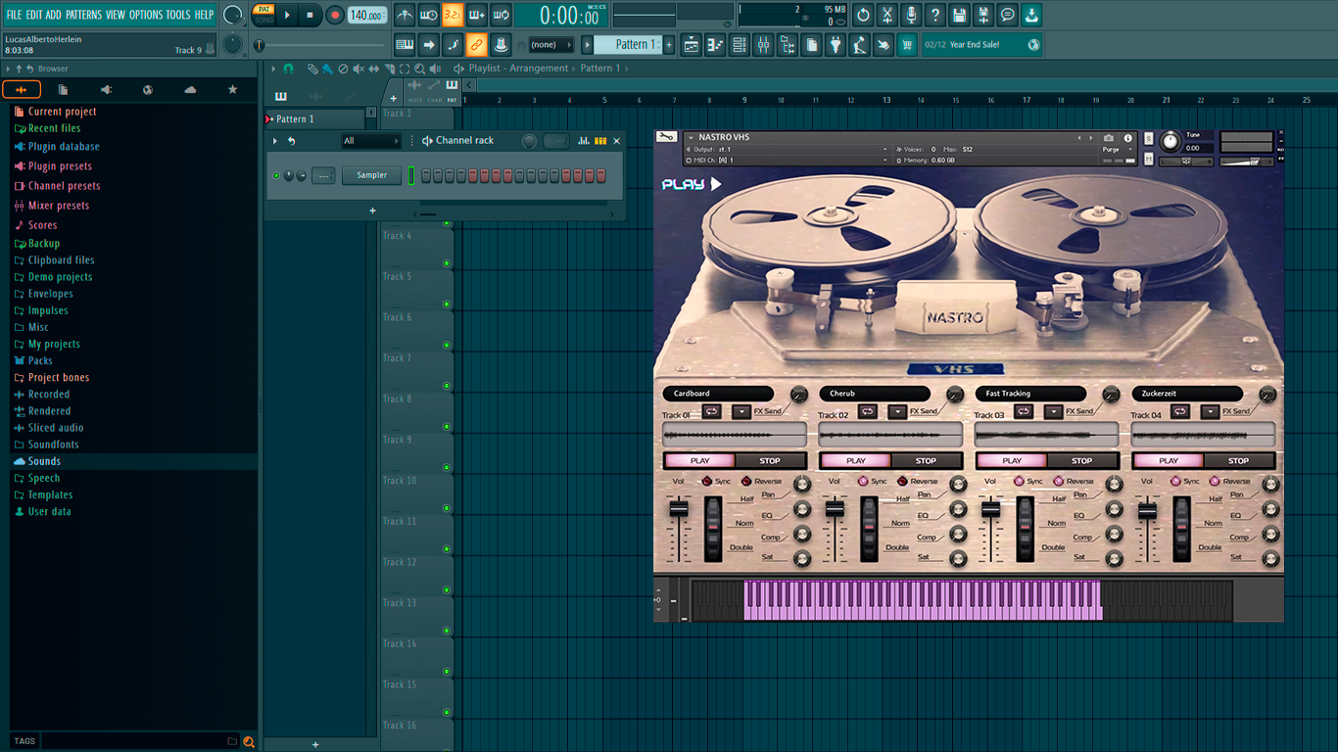The width and height of the screenshot is (1338, 752).
Task: Open the FILE menu
Action: pos(14,15)
